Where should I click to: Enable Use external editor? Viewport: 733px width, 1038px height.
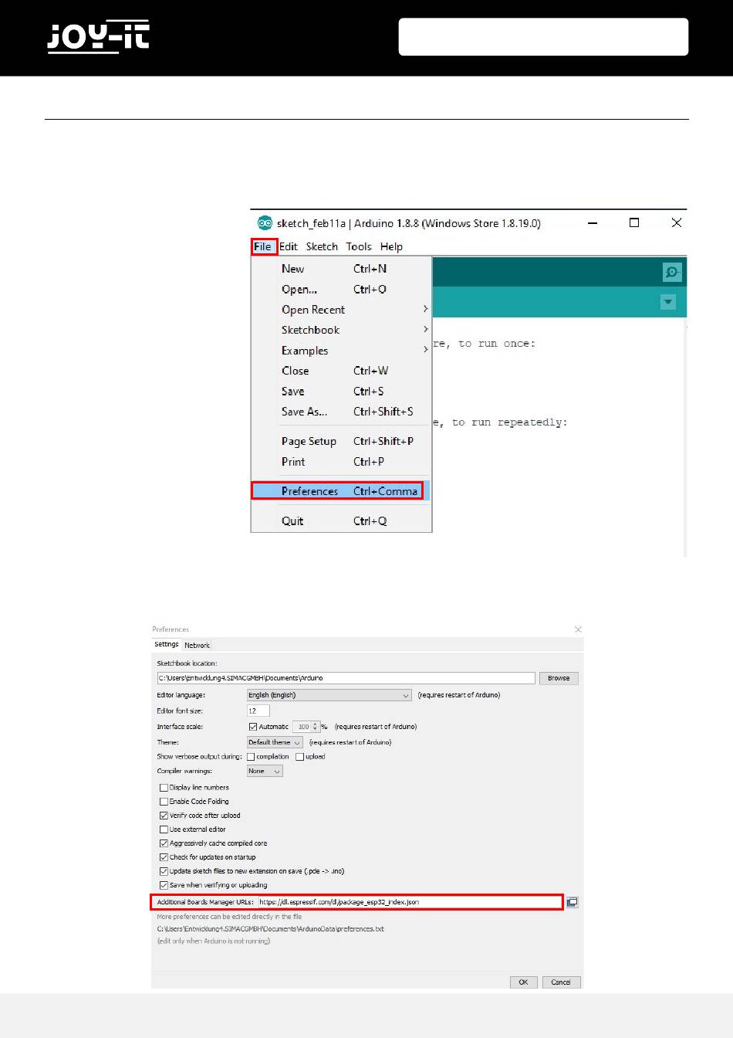pyautogui.click(x=164, y=829)
